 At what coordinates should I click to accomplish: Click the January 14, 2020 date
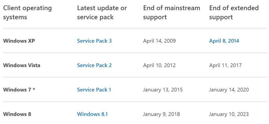coord(229,90)
